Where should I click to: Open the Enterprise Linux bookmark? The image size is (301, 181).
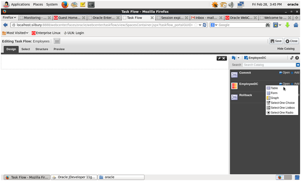pos(46,33)
